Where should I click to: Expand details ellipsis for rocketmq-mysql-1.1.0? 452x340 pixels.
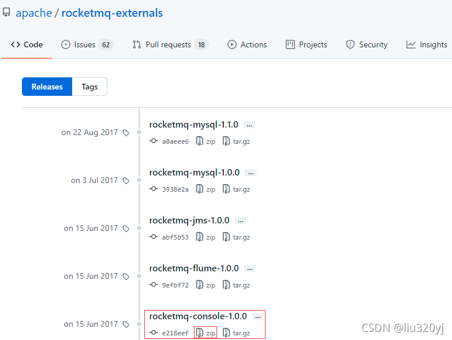[249, 125]
